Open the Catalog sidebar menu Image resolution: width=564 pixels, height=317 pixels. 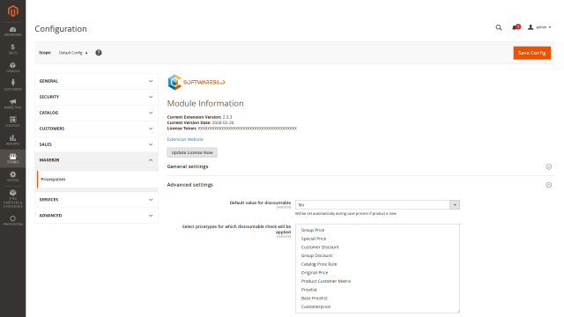pyautogui.click(x=13, y=67)
